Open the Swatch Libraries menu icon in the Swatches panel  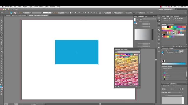tap(162, 46)
